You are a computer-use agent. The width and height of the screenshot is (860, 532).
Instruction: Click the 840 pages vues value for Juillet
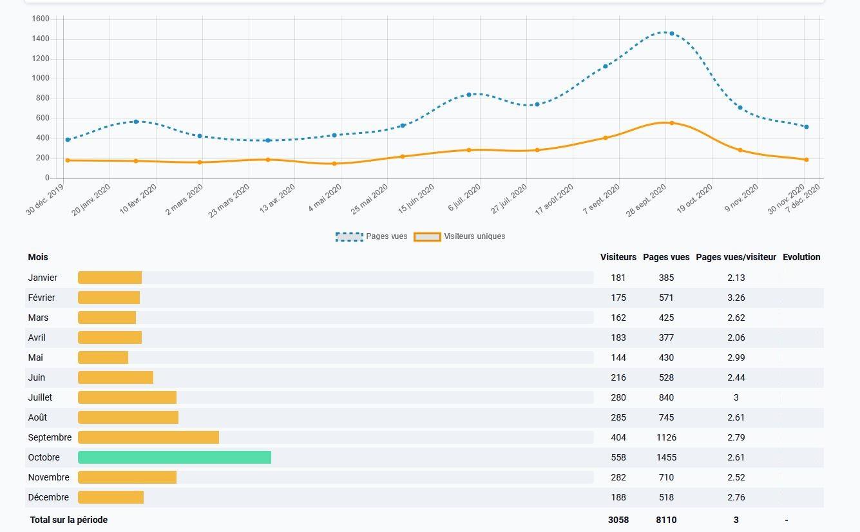click(x=666, y=397)
